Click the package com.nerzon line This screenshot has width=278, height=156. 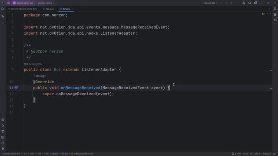tap(46, 15)
